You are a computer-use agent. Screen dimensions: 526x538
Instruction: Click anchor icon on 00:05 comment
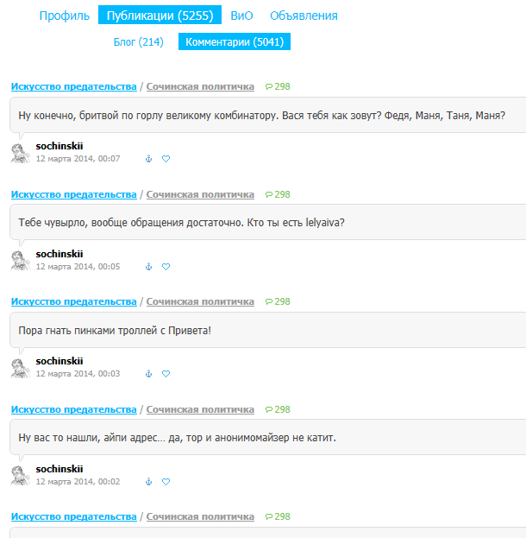pyautogui.click(x=148, y=267)
